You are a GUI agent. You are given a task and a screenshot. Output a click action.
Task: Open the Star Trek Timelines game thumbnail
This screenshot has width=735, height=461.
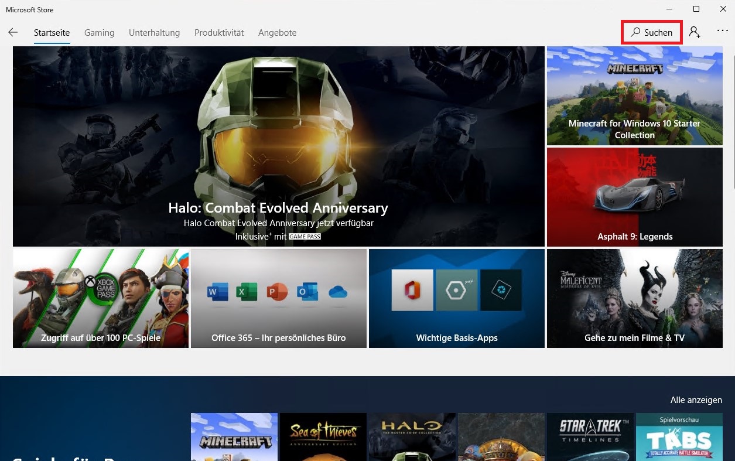tap(590, 437)
